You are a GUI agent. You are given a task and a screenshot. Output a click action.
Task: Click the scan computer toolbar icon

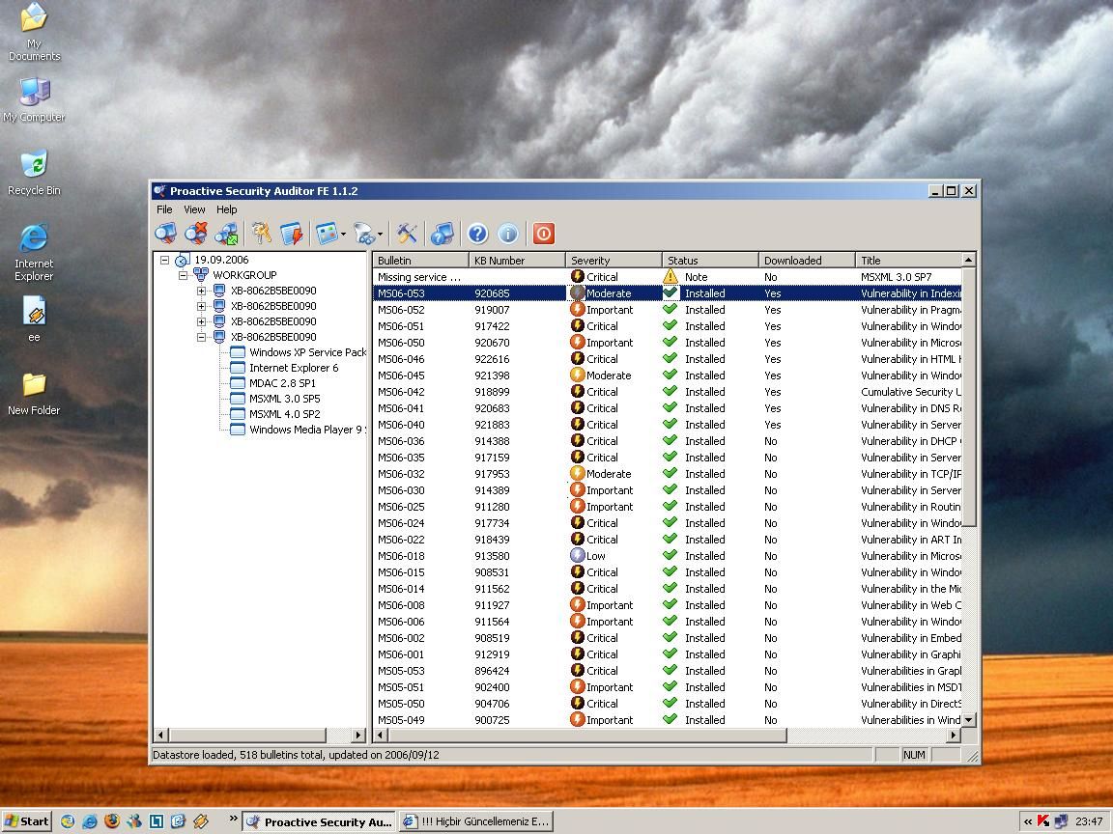point(165,234)
